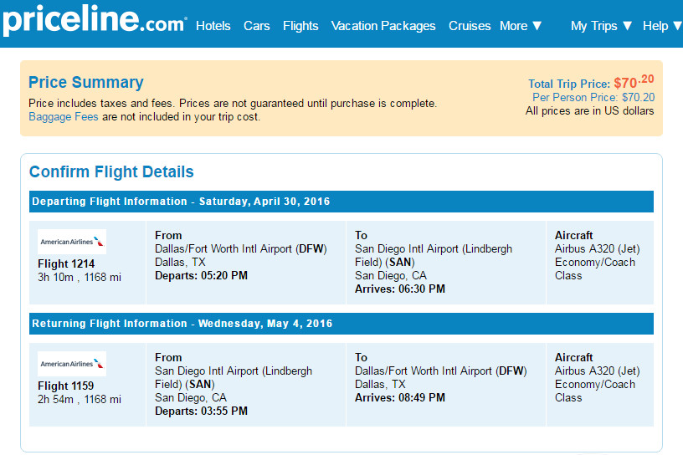Click the American Airlines logo for Flight 1159
Image resolution: width=683 pixels, height=455 pixels.
coord(72,364)
